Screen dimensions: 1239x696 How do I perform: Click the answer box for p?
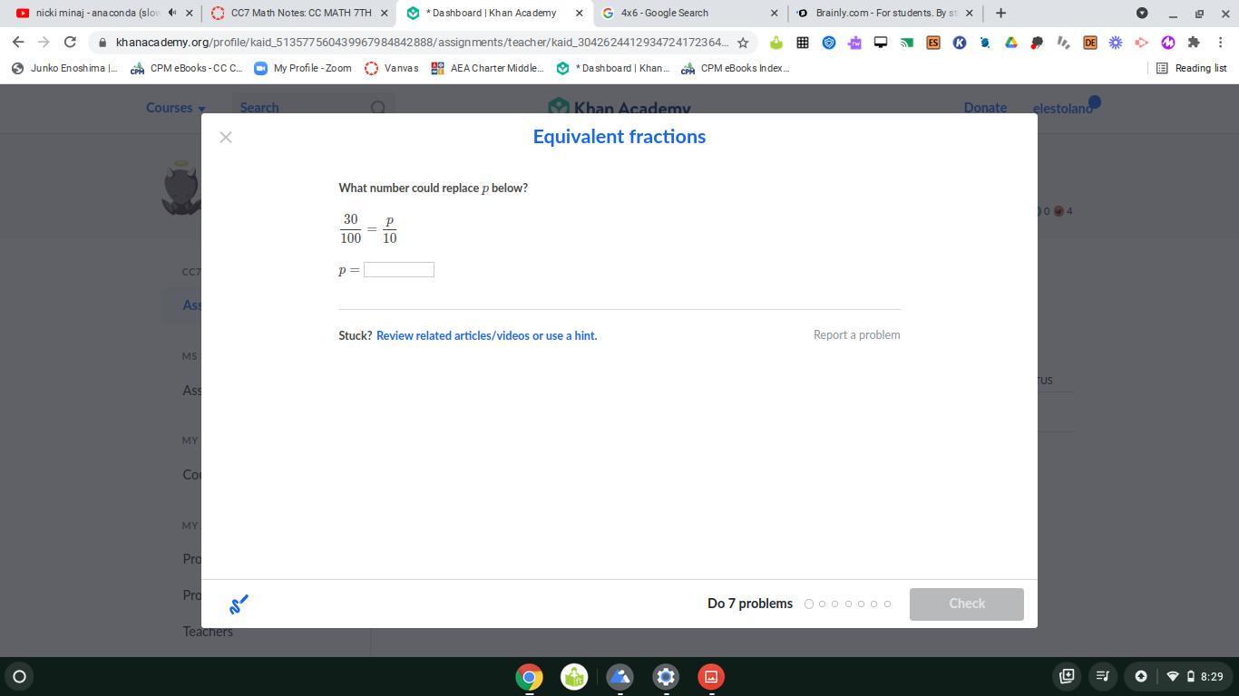(x=399, y=270)
